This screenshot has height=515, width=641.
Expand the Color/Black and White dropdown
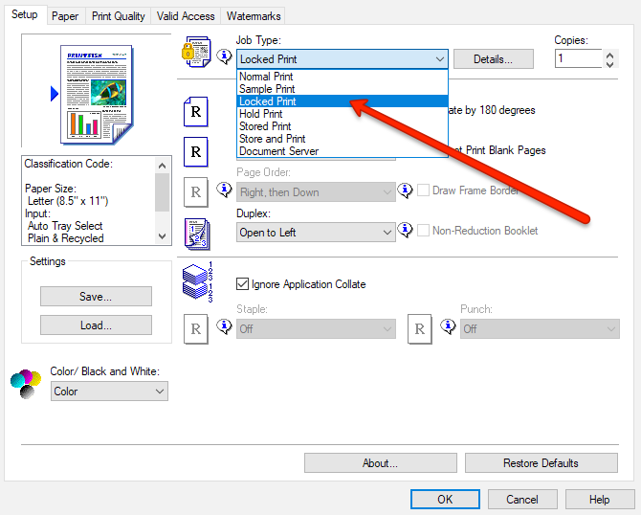(x=109, y=392)
